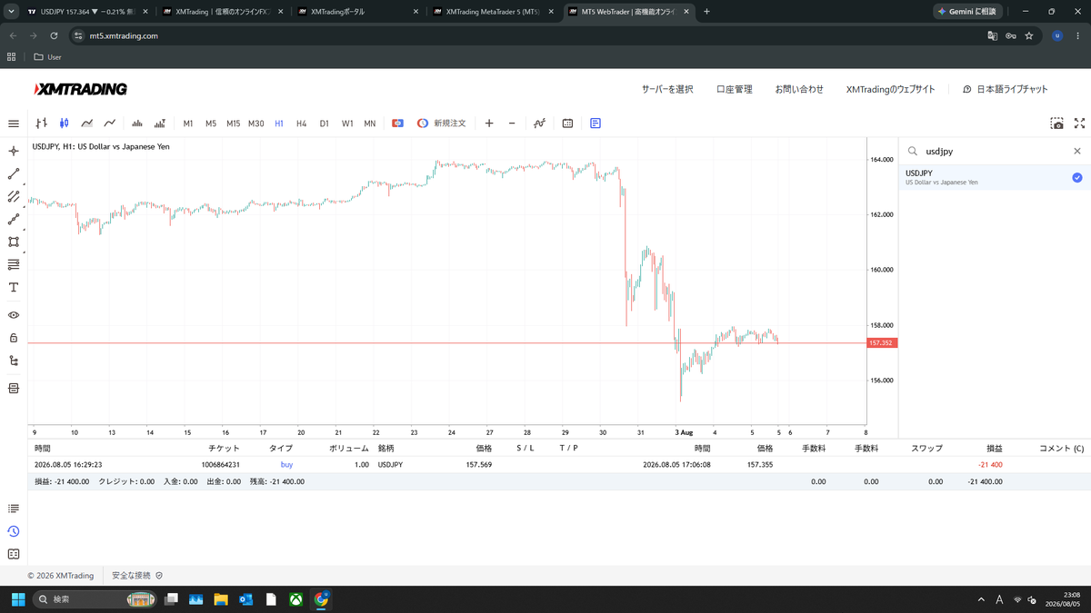1091x613 pixels.
Task: Click ticket number 1006864231
Action: (x=221, y=464)
